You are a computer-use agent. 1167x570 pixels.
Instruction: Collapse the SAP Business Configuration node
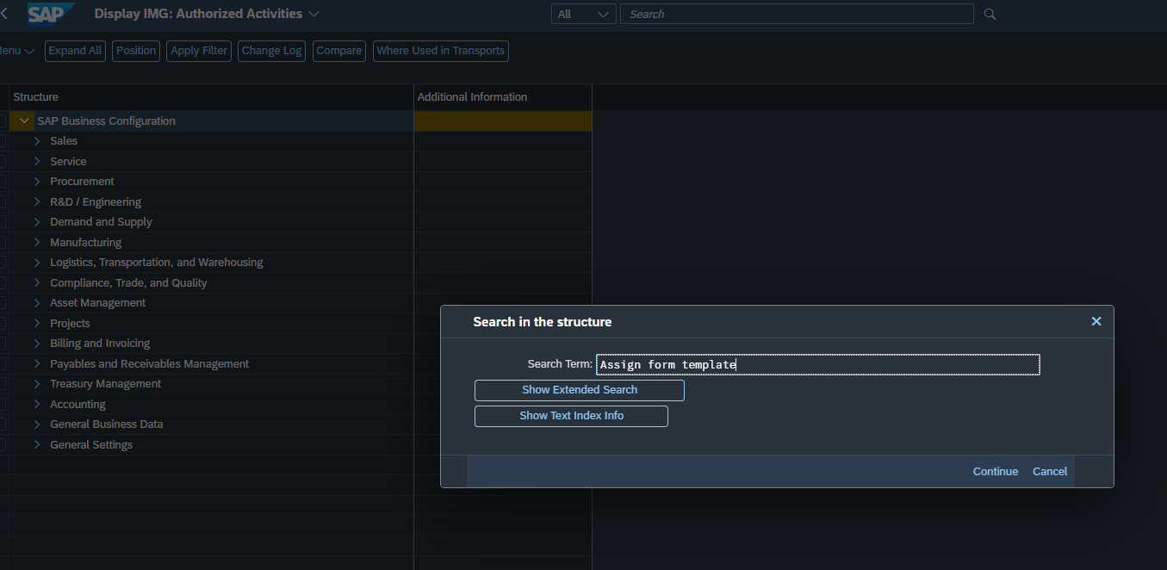22,121
